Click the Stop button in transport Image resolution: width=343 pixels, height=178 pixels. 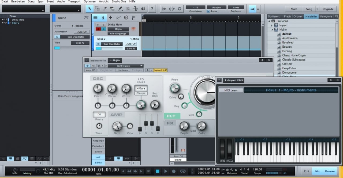pos(158,171)
